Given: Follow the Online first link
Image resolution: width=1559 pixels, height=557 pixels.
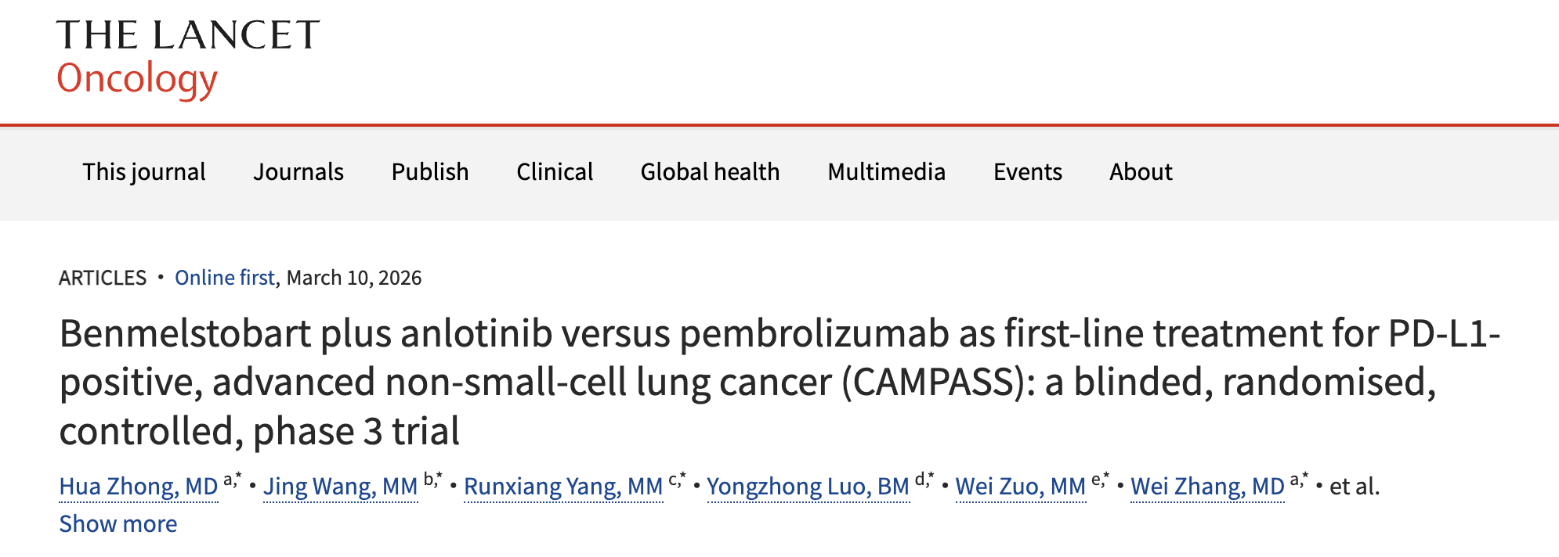Looking at the screenshot, I should (x=224, y=278).
